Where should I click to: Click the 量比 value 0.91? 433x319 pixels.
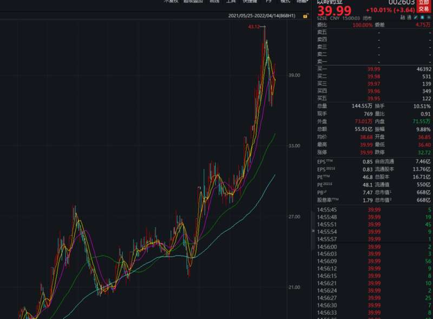click(x=425, y=114)
